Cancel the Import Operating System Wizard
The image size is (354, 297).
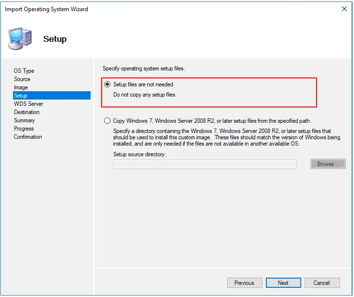(322, 283)
